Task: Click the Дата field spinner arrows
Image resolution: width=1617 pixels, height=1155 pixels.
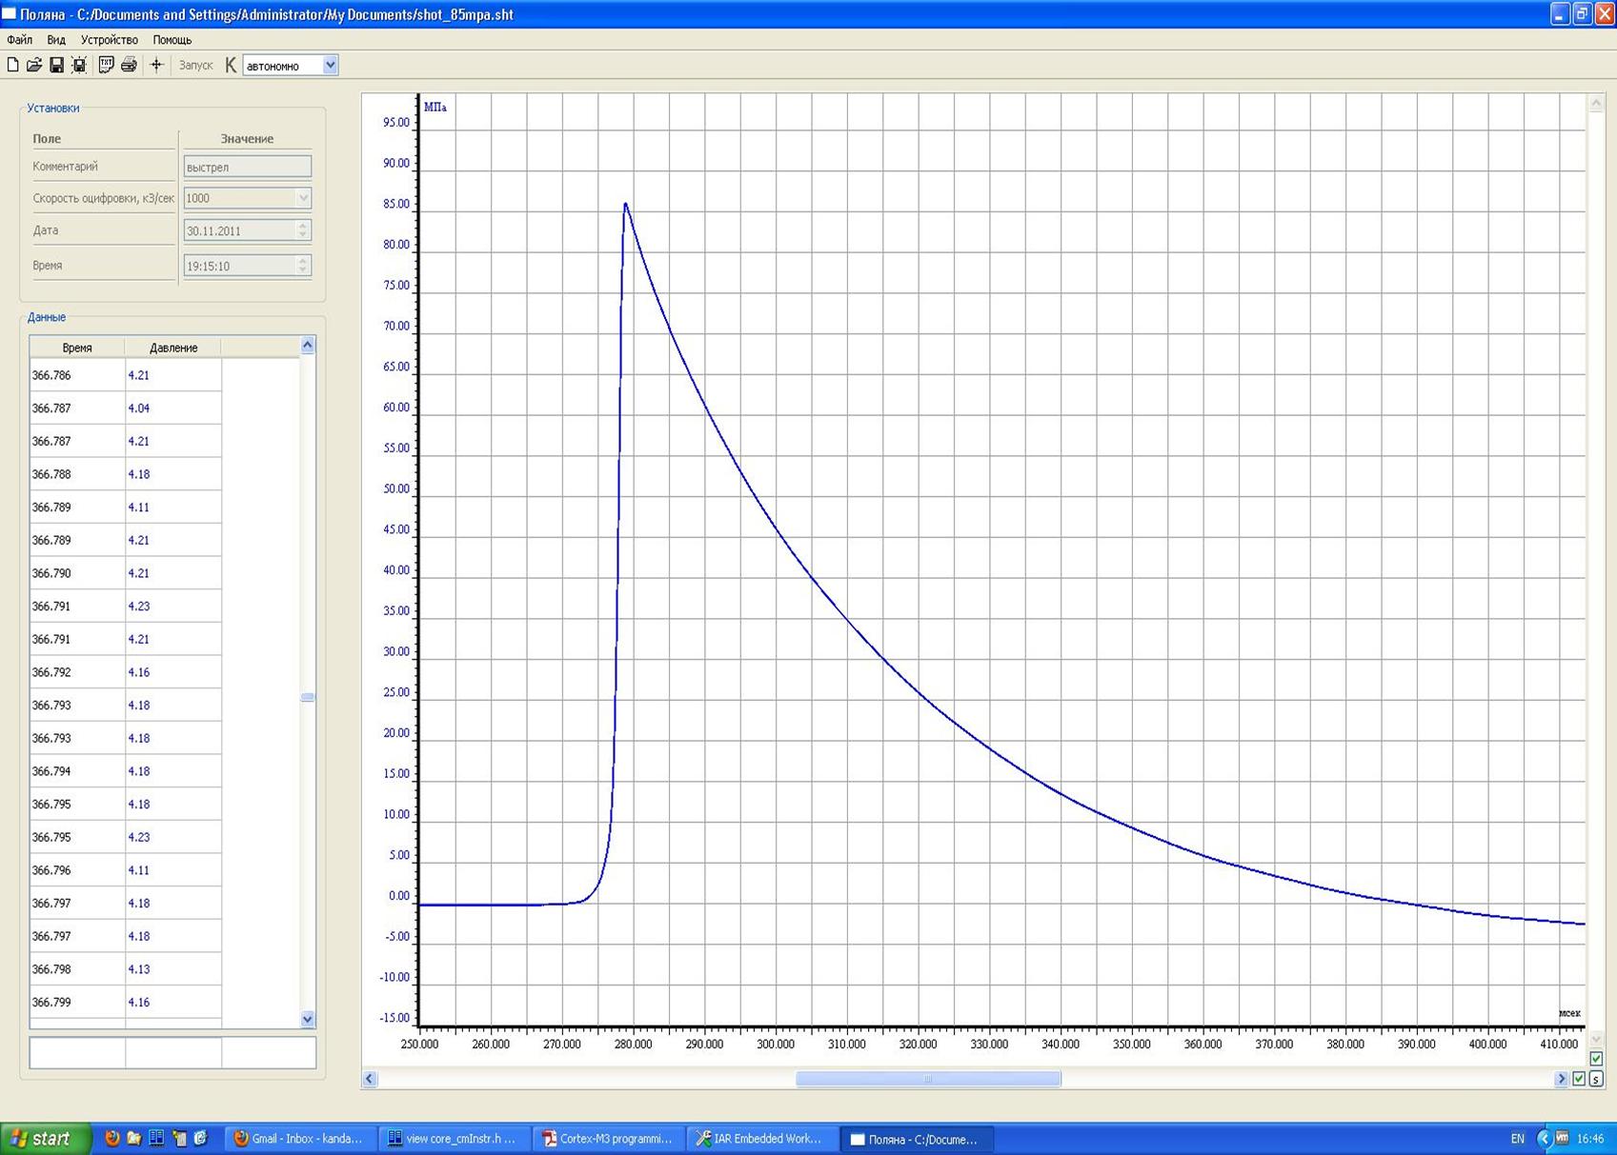Action: (303, 230)
